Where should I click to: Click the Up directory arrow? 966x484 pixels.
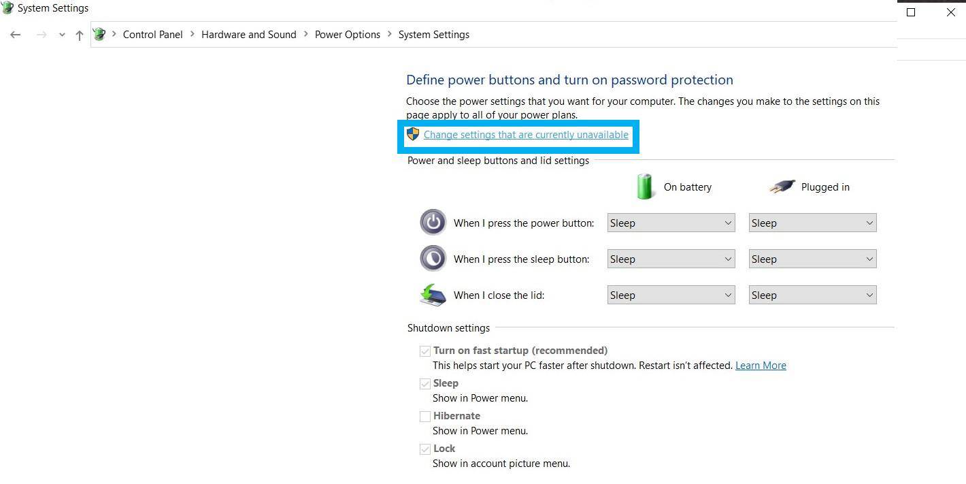click(x=80, y=35)
